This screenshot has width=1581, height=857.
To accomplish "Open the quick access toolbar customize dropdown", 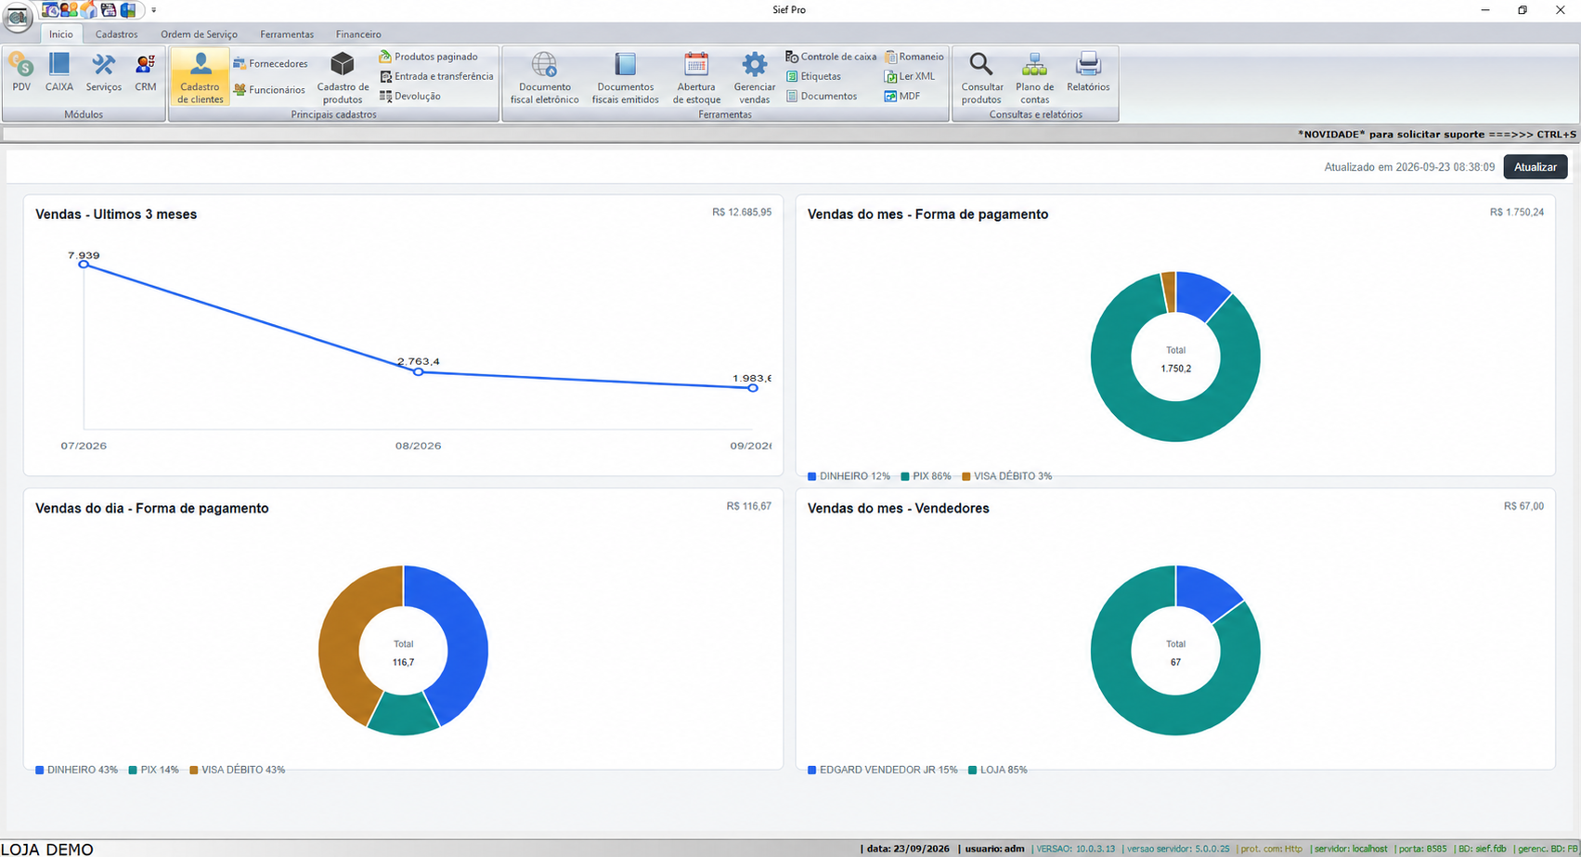I will click(x=153, y=10).
